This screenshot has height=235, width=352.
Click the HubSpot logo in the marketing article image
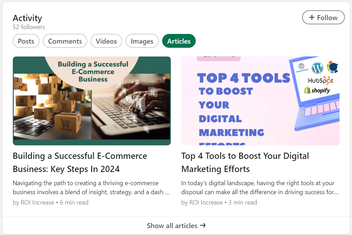pyautogui.click(x=321, y=80)
